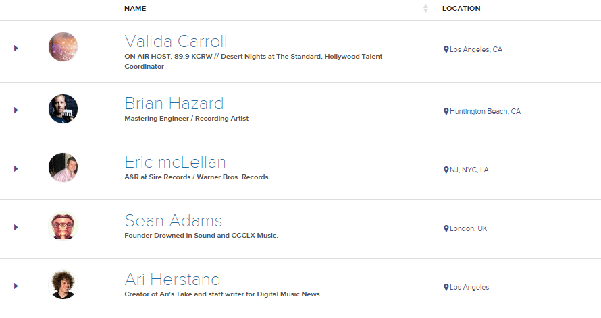The width and height of the screenshot is (601, 318).
Task: Visit Sean Adams' profile name
Action: (173, 220)
